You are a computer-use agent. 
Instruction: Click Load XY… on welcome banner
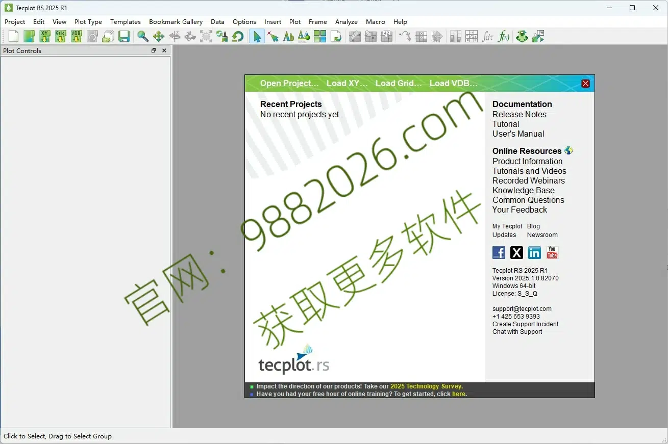click(347, 84)
